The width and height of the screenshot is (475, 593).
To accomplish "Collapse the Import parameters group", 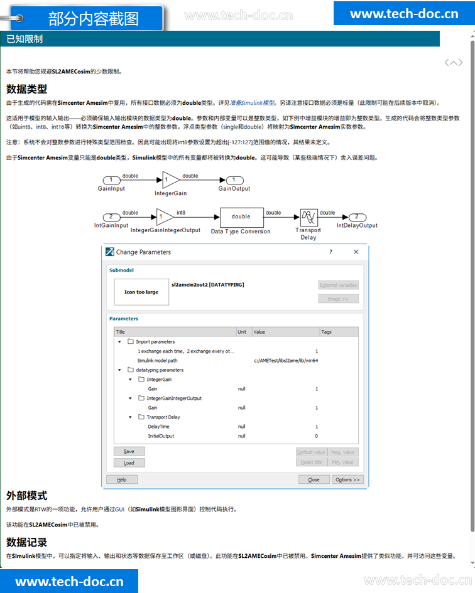I will pos(120,341).
